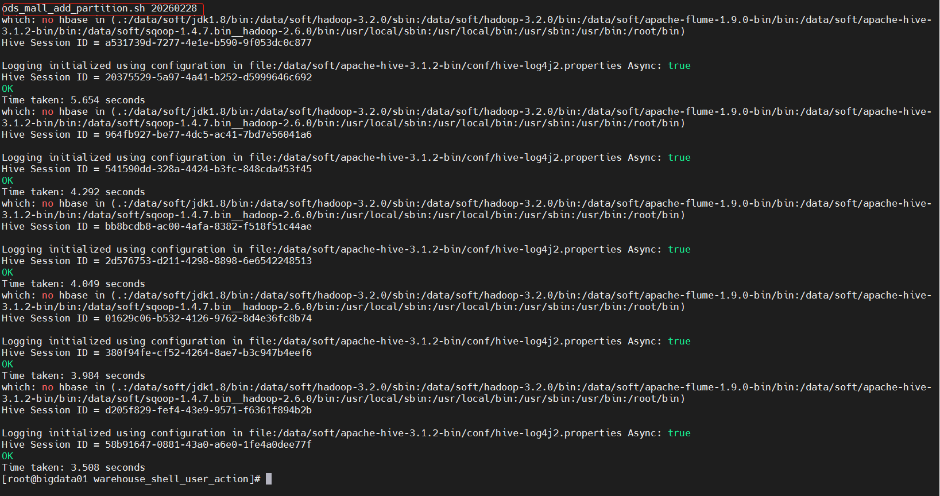Place cursor at the terminal prompt cursor block
Viewport: 940px width, 496px height.
pyautogui.click(x=269, y=479)
